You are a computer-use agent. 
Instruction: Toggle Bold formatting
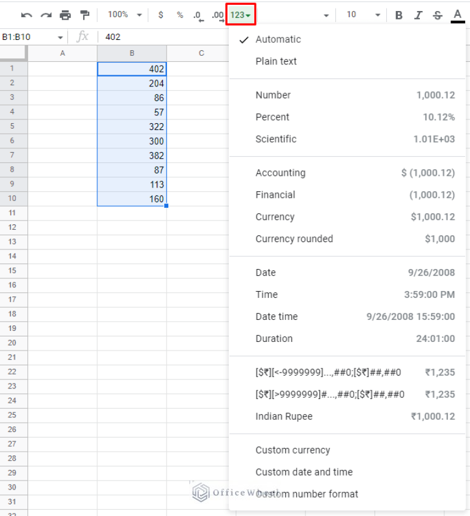(x=399, y=15)
